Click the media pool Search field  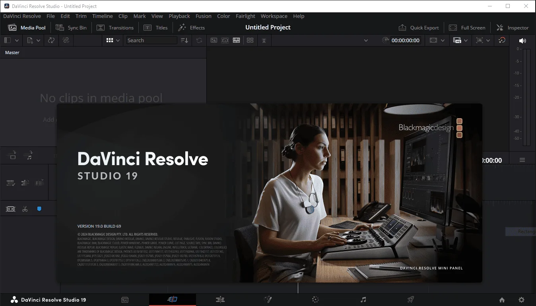[x=151, y=40]
